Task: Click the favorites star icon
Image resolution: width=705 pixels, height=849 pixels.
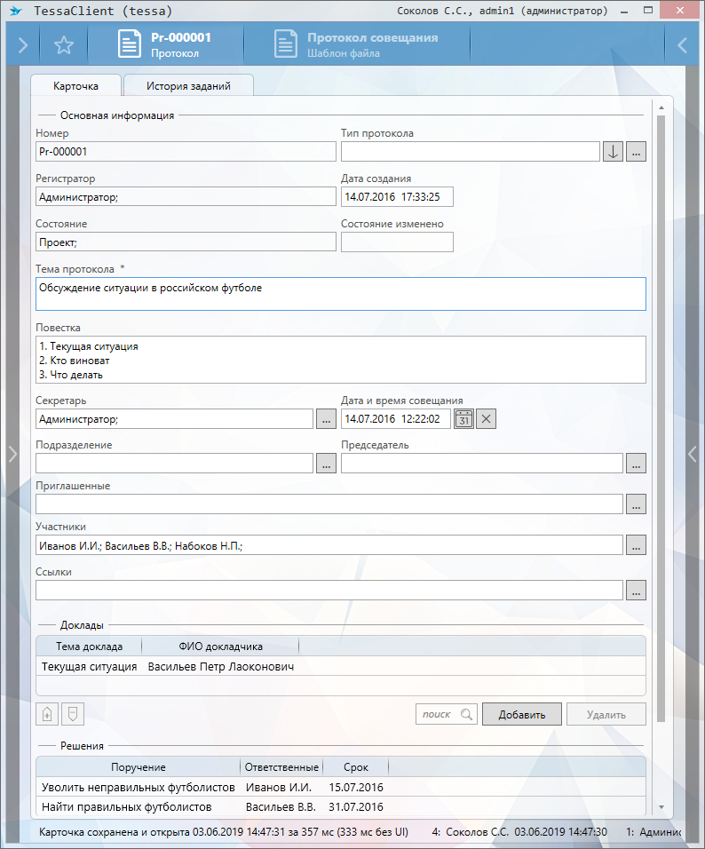Action: pos(64,45)
